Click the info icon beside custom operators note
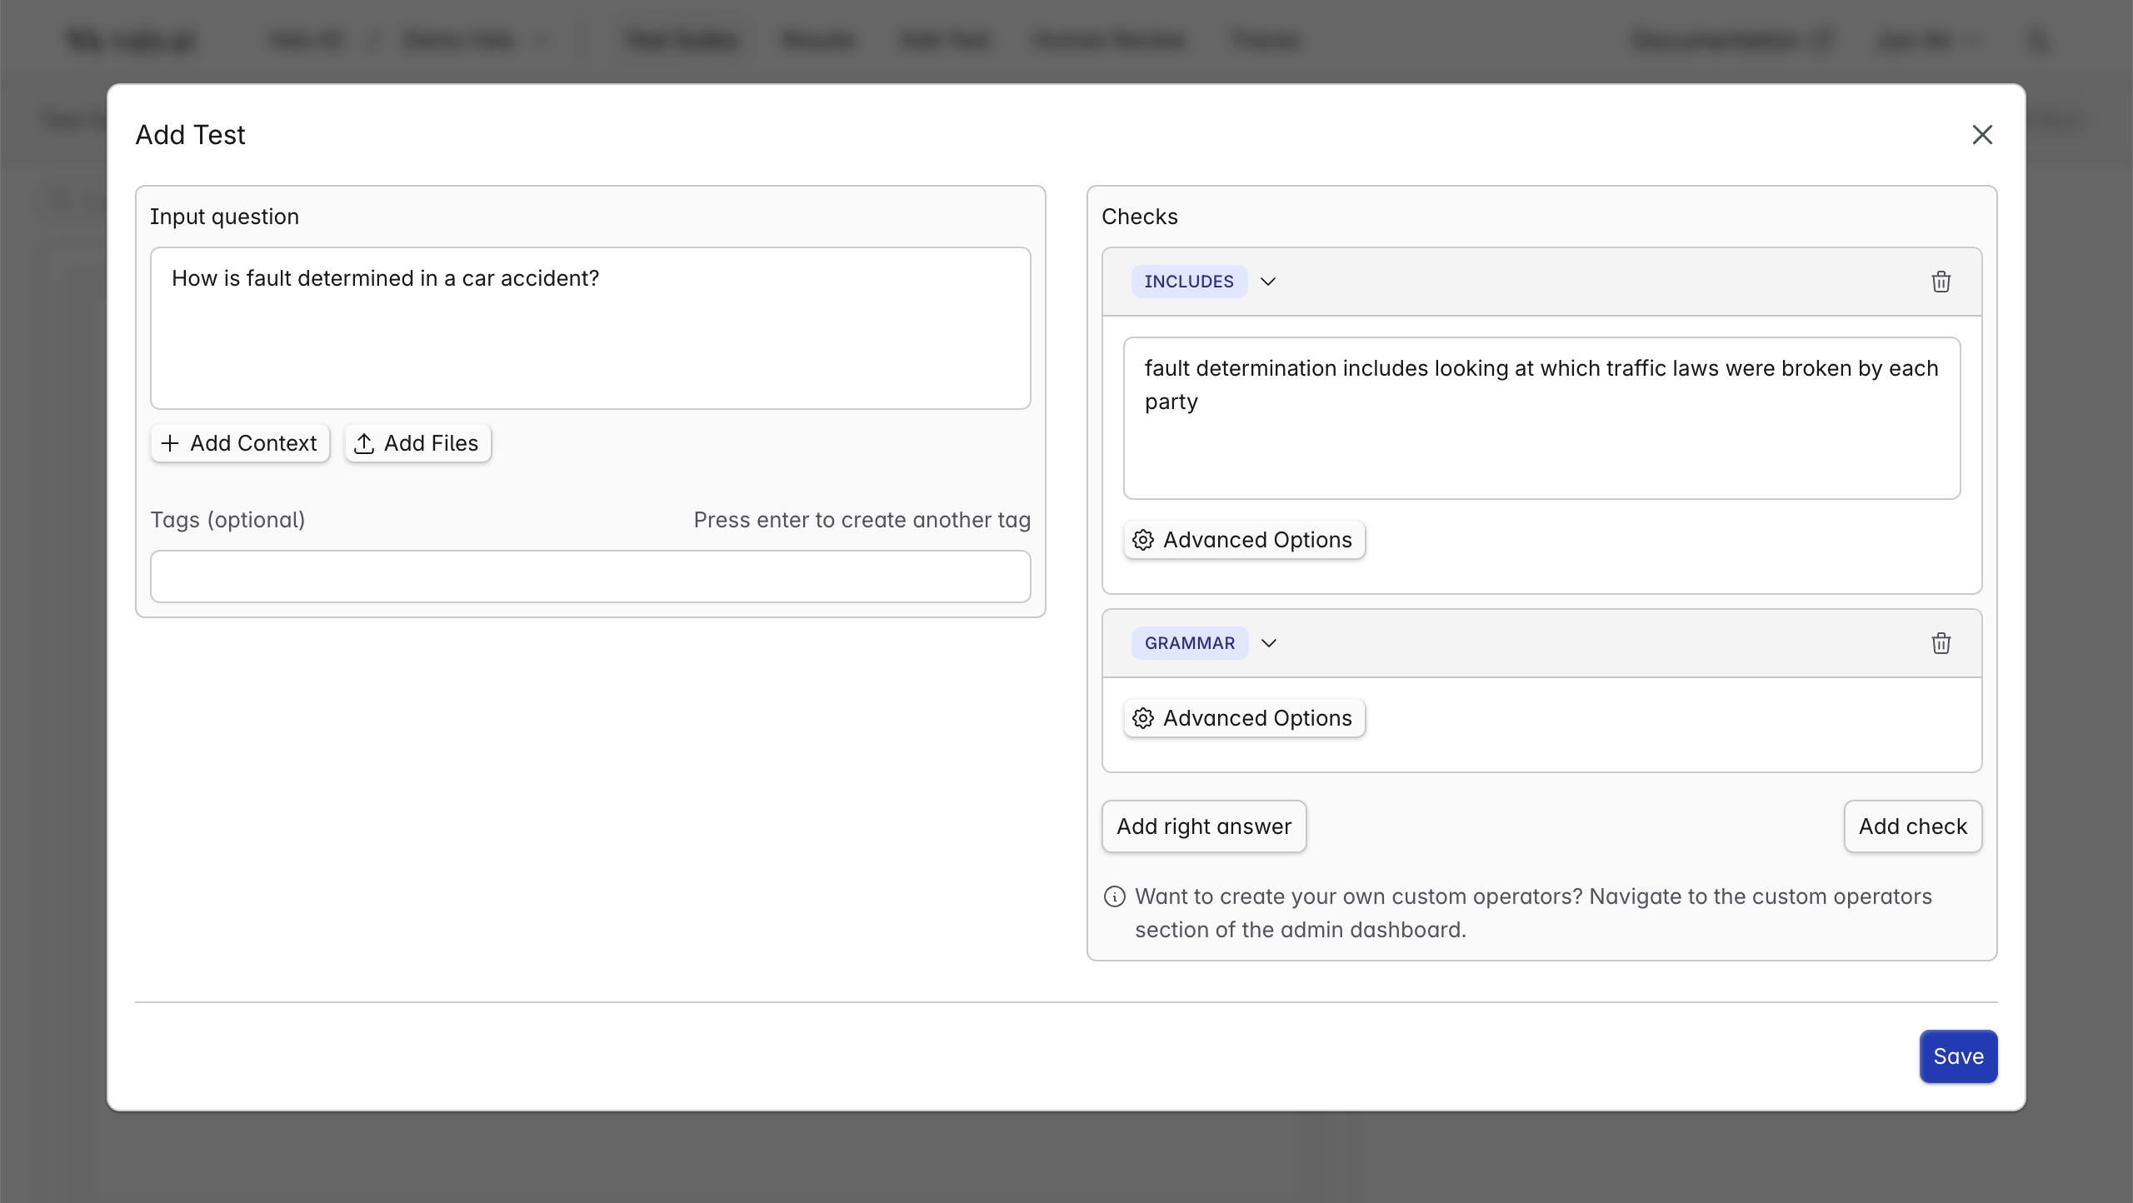 click(1114, 896)
